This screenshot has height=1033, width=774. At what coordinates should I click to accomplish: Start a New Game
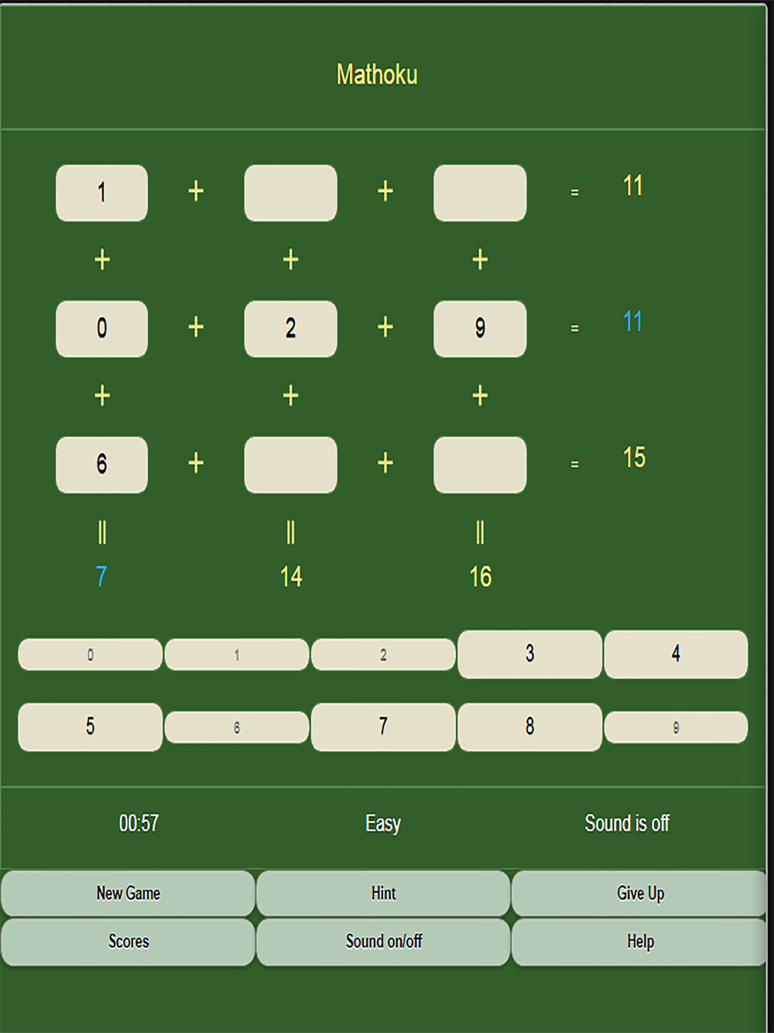tap(128, 894)
